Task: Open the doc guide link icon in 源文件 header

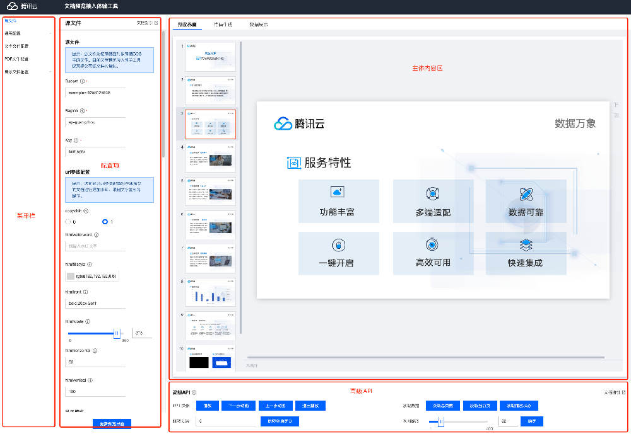Action: [x=156, y=23]
